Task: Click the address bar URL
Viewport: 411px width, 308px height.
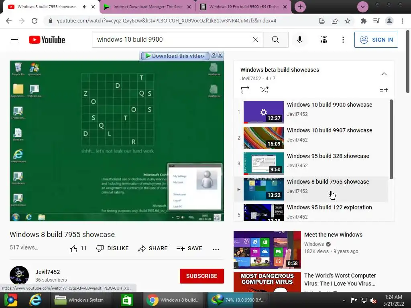Action: [x=167, y=21]
